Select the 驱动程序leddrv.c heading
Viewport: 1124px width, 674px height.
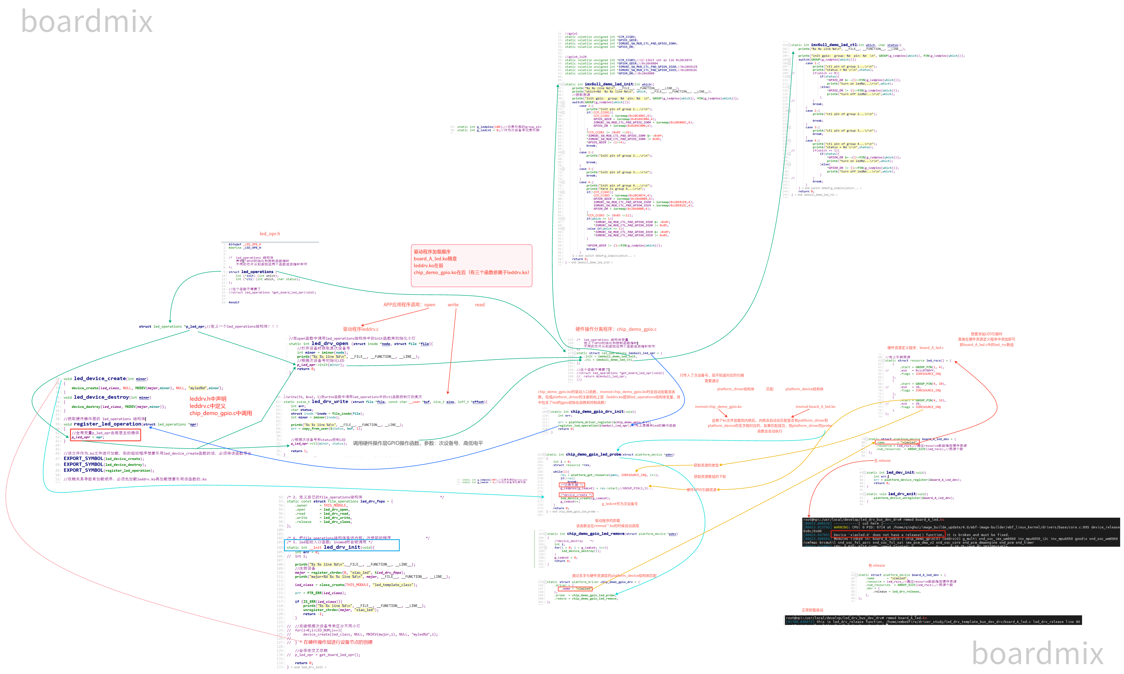(360, 329)
